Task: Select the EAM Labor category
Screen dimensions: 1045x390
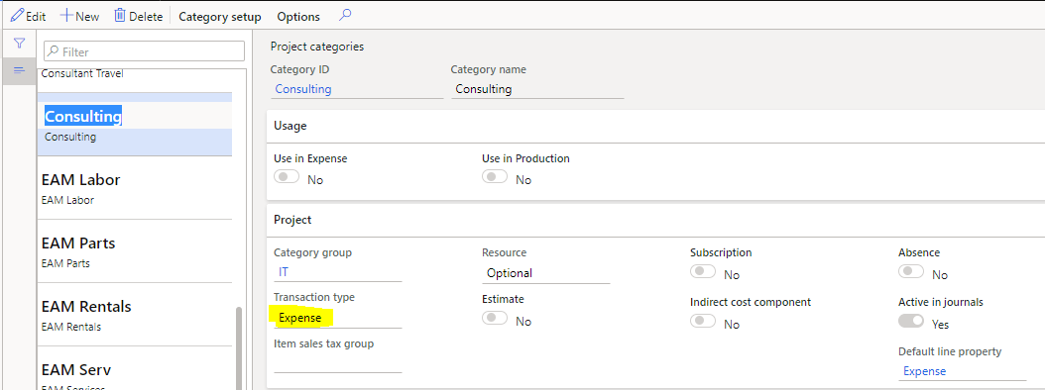Action: click(x=135, y=188)
